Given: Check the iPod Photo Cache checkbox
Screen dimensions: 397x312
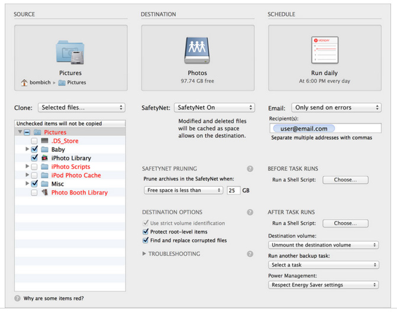Looking at the screenshot, I should (x=34, y=175).
